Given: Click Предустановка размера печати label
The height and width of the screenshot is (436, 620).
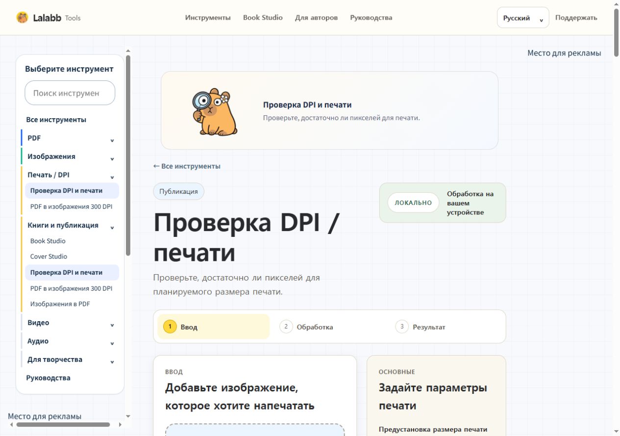Looking at the screenshot, I should tap(433, 430).
